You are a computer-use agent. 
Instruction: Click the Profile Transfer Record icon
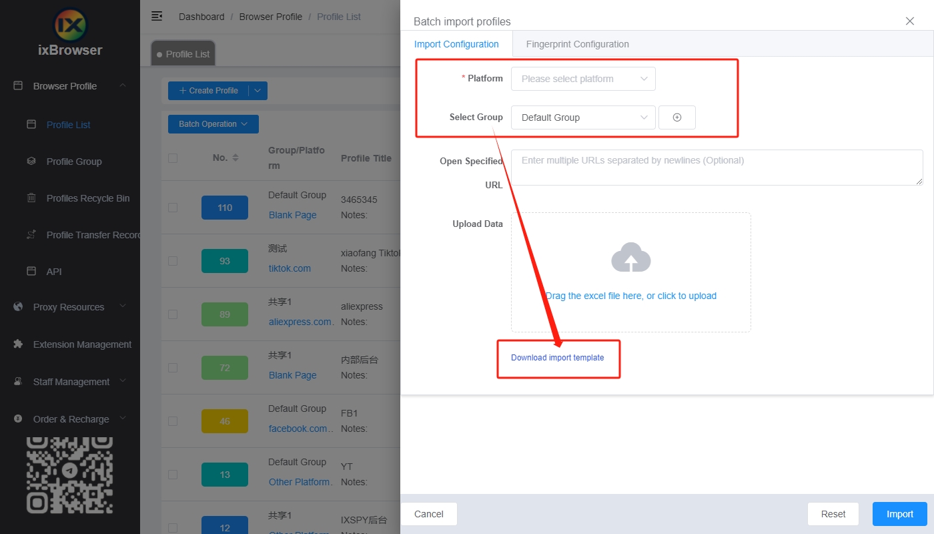pyautogui.click(x=31, y=234)
